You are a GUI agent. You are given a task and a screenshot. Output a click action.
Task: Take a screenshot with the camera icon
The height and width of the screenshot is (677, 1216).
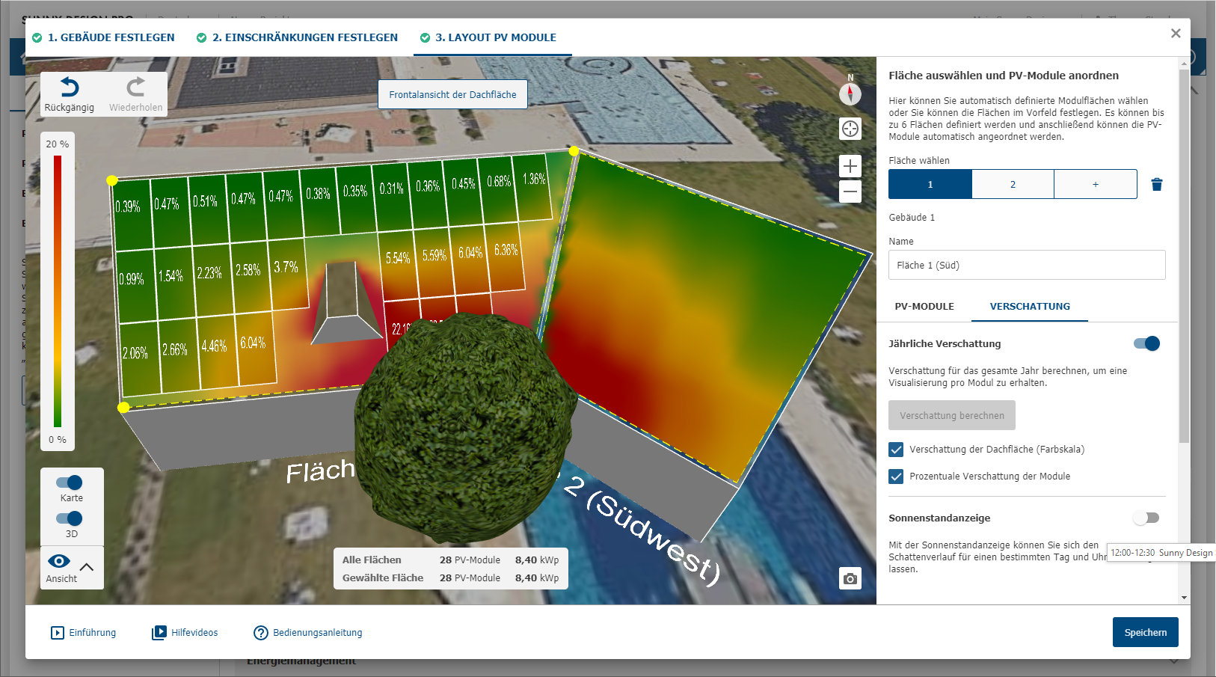pos(850,578)
